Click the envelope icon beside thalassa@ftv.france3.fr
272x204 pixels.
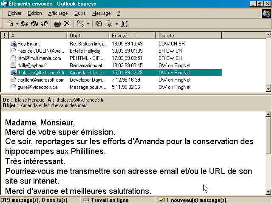13,73
